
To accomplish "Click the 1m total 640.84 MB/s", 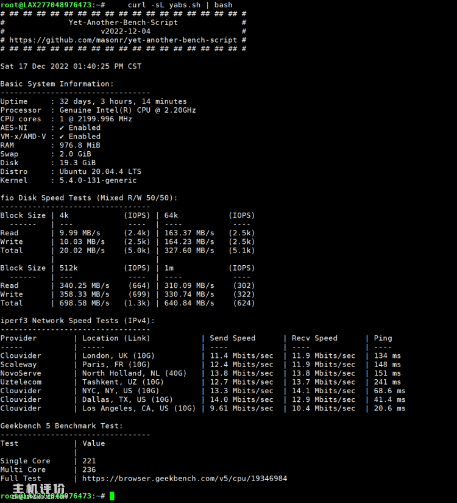I will point(190,303).
